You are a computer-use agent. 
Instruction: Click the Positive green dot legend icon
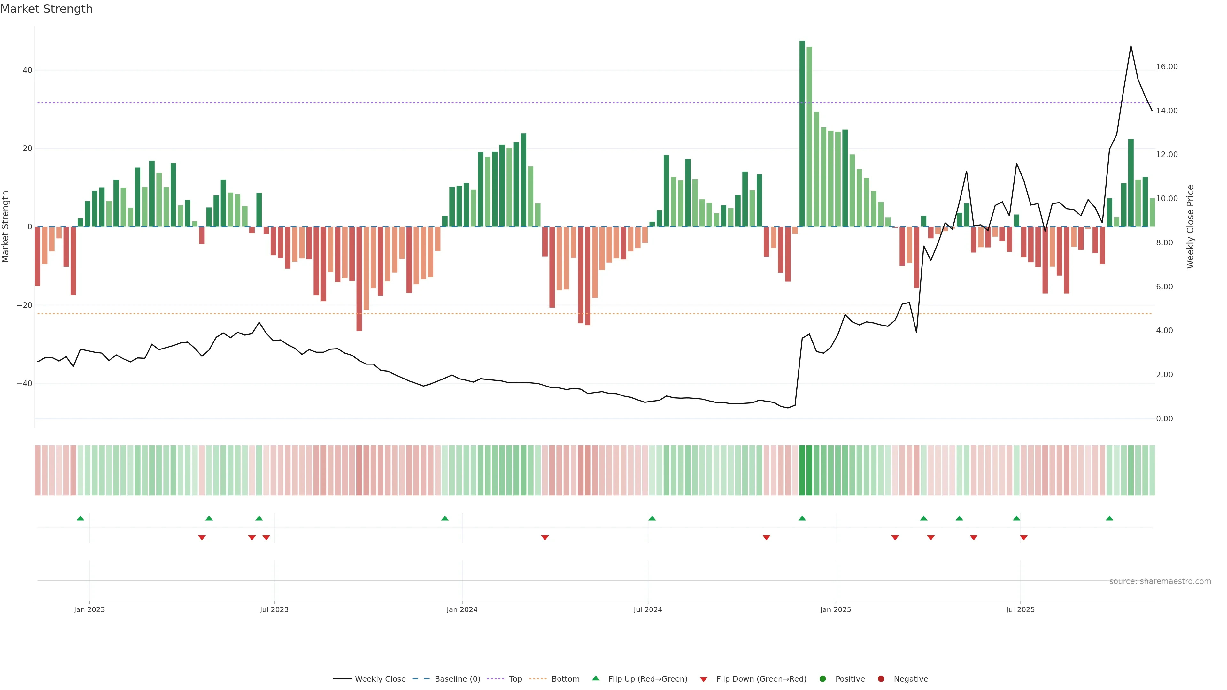coord(822,679)
